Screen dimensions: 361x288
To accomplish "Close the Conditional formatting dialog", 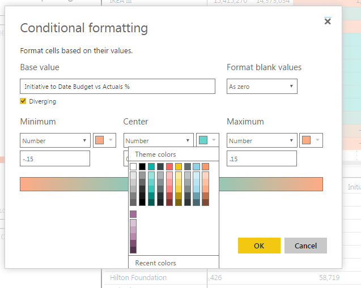I will (x=328, y=22).
